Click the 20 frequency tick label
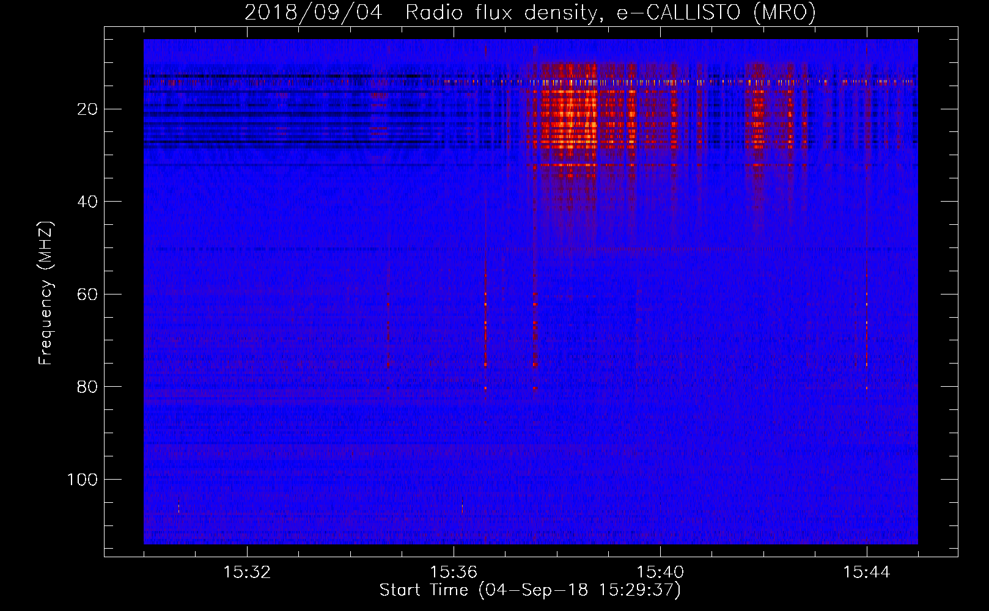 88,109
